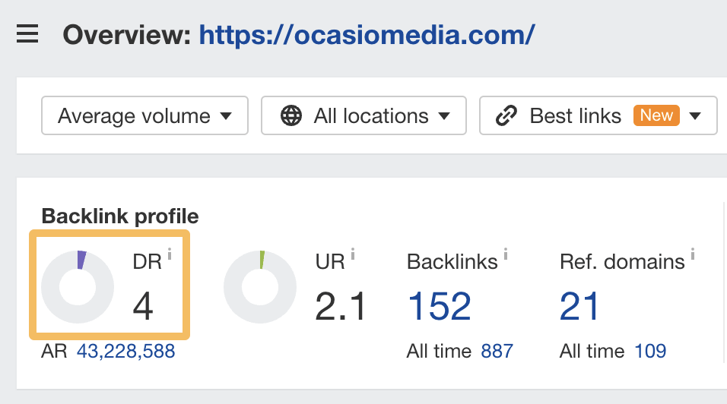Click All time 109 ref. domains link
This screenshot has height=404, width=727.
point(649,352)
